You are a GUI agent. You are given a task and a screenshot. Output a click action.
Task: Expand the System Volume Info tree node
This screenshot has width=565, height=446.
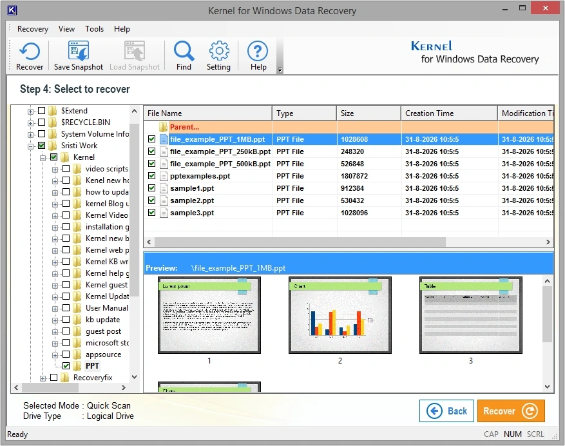coord(31,135)
